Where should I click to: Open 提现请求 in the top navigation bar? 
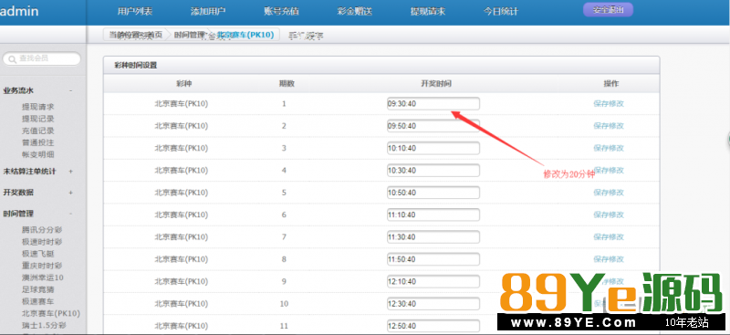click(427, 12)
